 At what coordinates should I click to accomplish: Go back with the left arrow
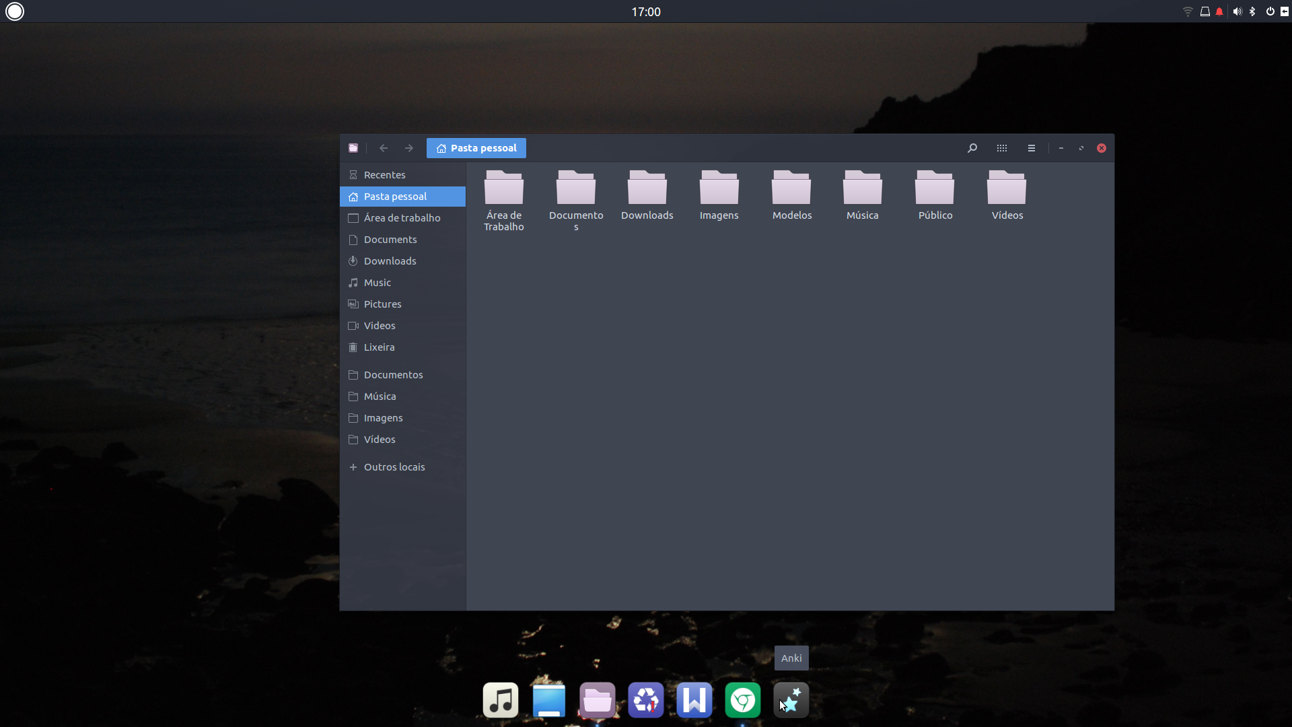384,148
